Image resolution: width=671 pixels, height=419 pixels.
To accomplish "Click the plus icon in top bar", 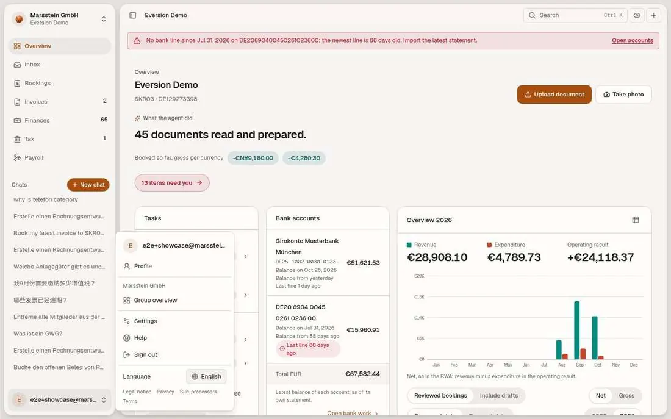I will tap(653, 15).
